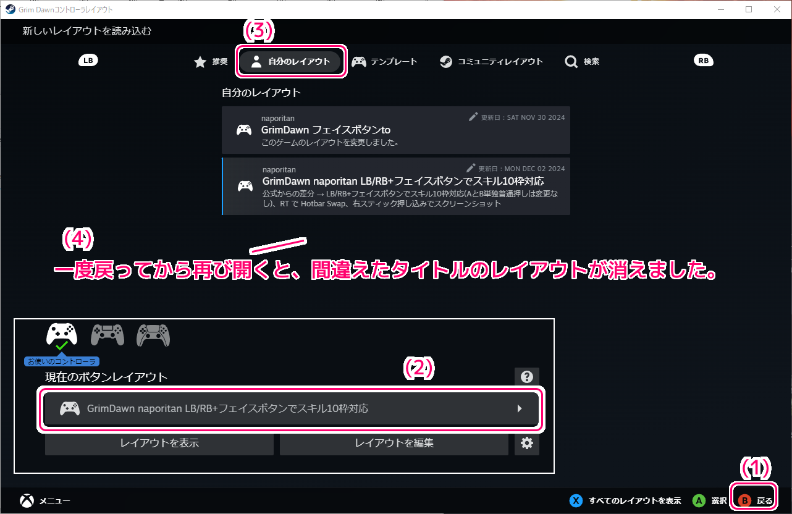Click レイアウトを表示 button
This screenshot has width=792, height=514.
point(159,443)
